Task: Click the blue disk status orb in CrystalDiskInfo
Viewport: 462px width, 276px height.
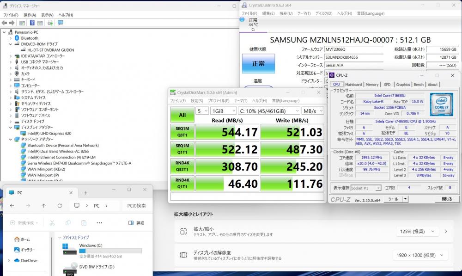Action: [x=242, y=19]
